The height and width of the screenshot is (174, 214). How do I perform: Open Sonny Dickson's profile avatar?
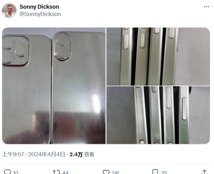[x=9, y=11]
